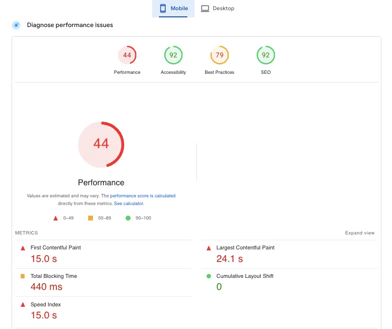Click the monitor icon on the Desktop tab
The width and height of the screenshot is (392, 329).
(x=204, y=8)
